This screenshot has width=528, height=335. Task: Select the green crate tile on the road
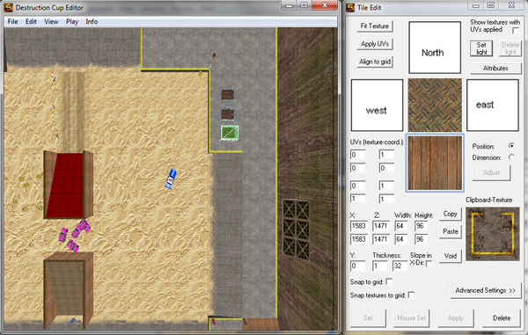(230, 133)
